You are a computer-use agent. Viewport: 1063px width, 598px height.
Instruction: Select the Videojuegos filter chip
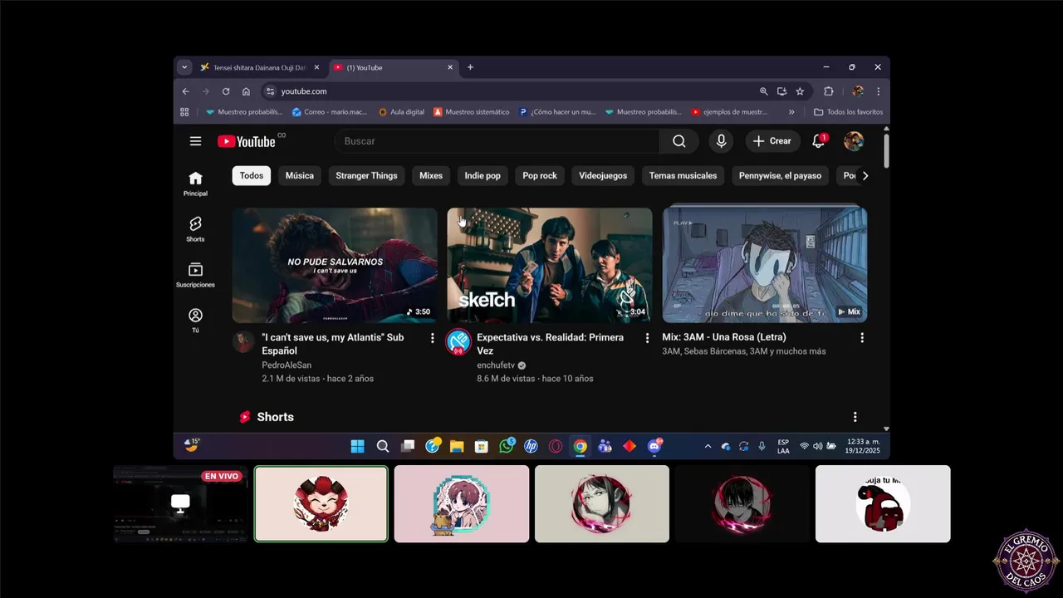pos(603,176)
